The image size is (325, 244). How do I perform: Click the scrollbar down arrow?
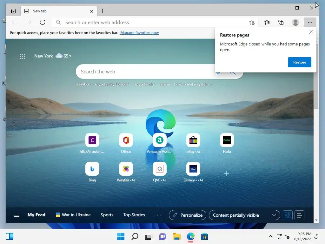(316, 220)
